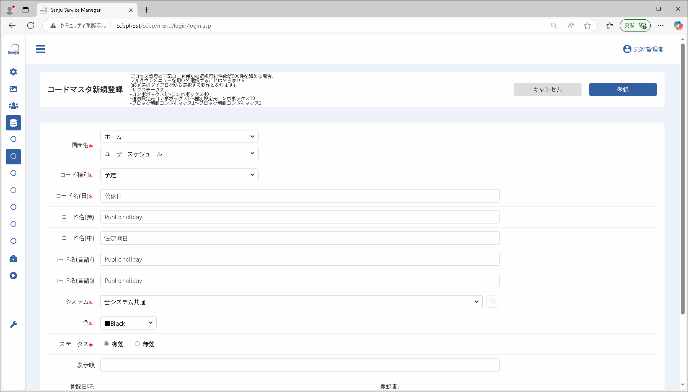Select the highlighted database icon in the sidebar

pyautogui.click(x=13, y=123)
